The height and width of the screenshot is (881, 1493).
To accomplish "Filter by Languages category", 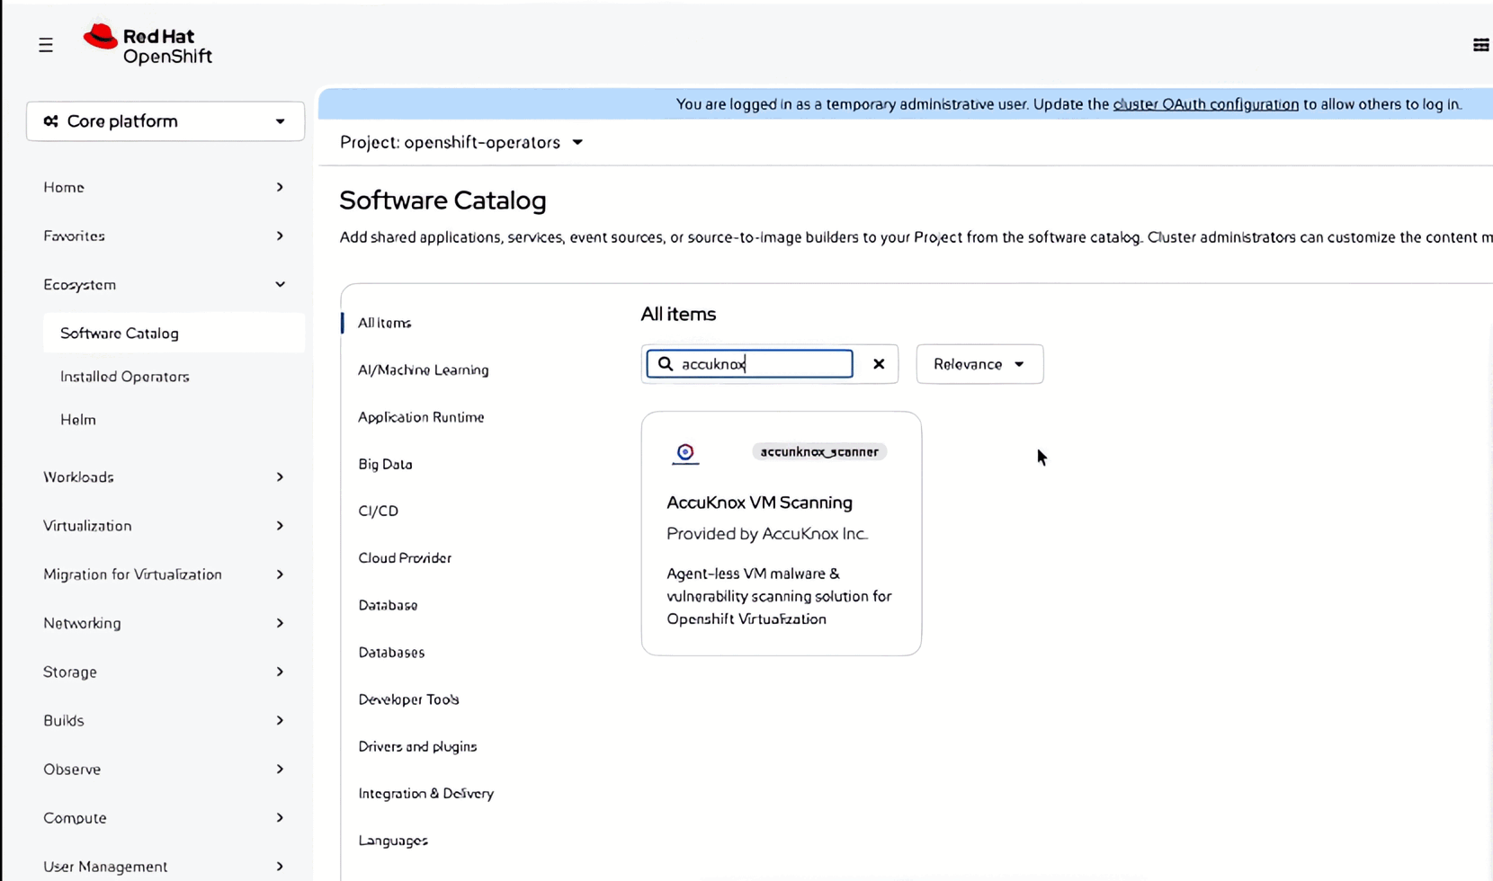I will point(393,841).
